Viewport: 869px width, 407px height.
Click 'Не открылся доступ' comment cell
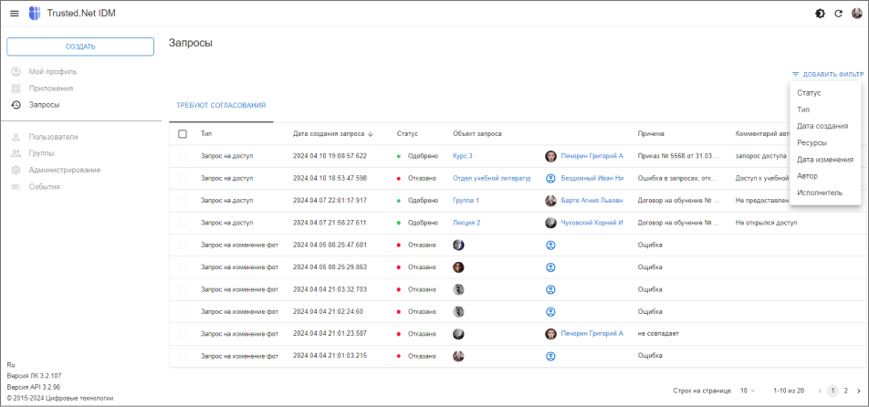click(766, 223)
